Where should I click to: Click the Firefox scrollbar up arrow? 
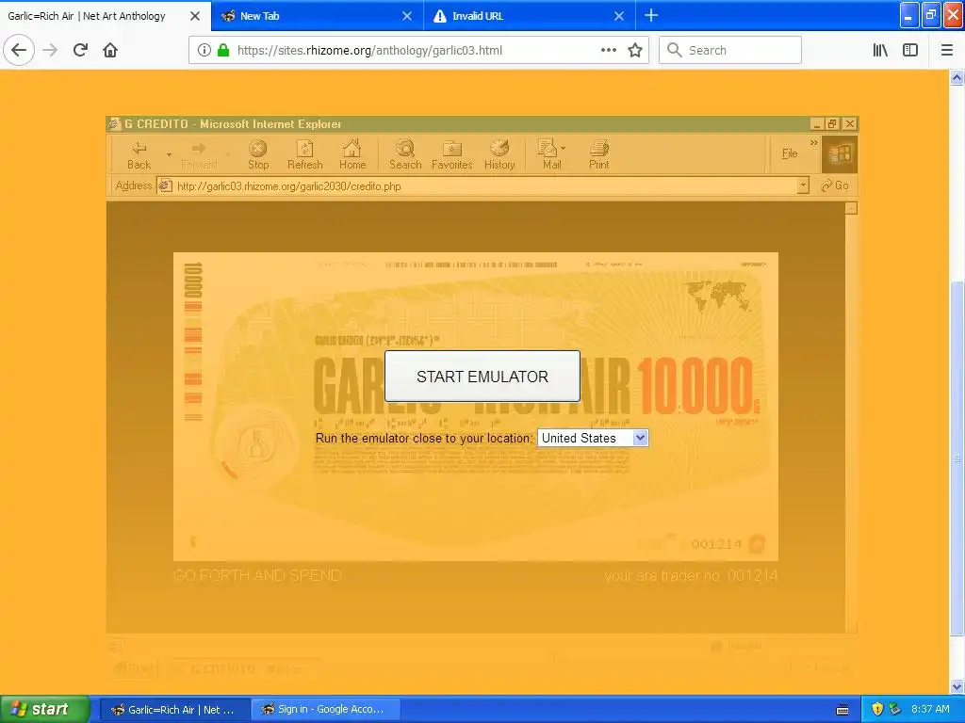coord(957,77)
